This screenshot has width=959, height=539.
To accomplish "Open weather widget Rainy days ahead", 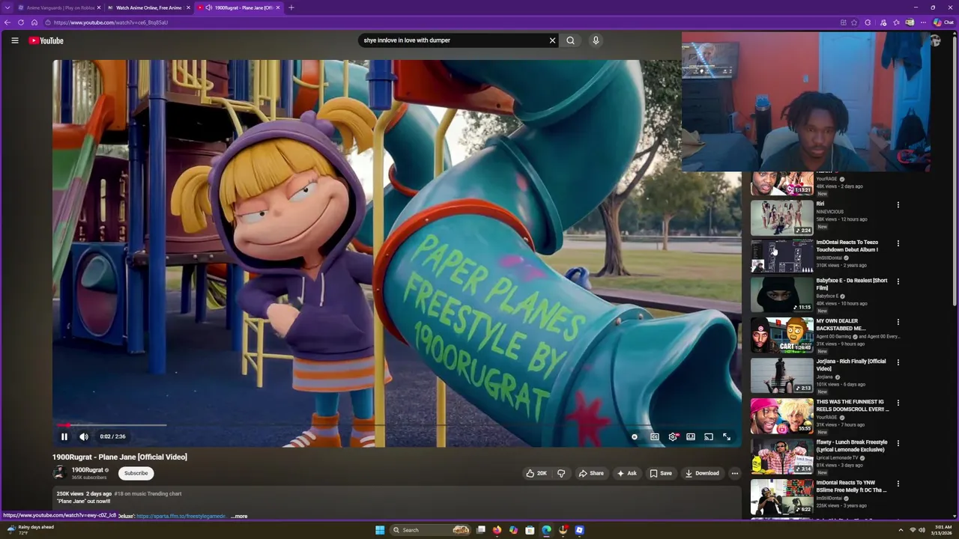I will (30, 529).
